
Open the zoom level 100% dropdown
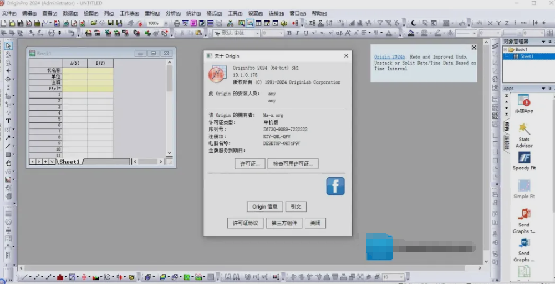pos(166,23)
